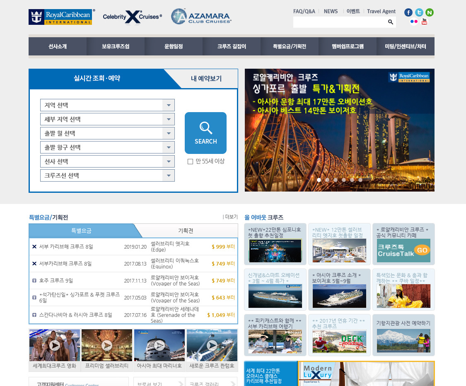Screen dimensions: 466x386
Task: Open the 쿠바 일정 card
Action: click(x=403, y=290)
